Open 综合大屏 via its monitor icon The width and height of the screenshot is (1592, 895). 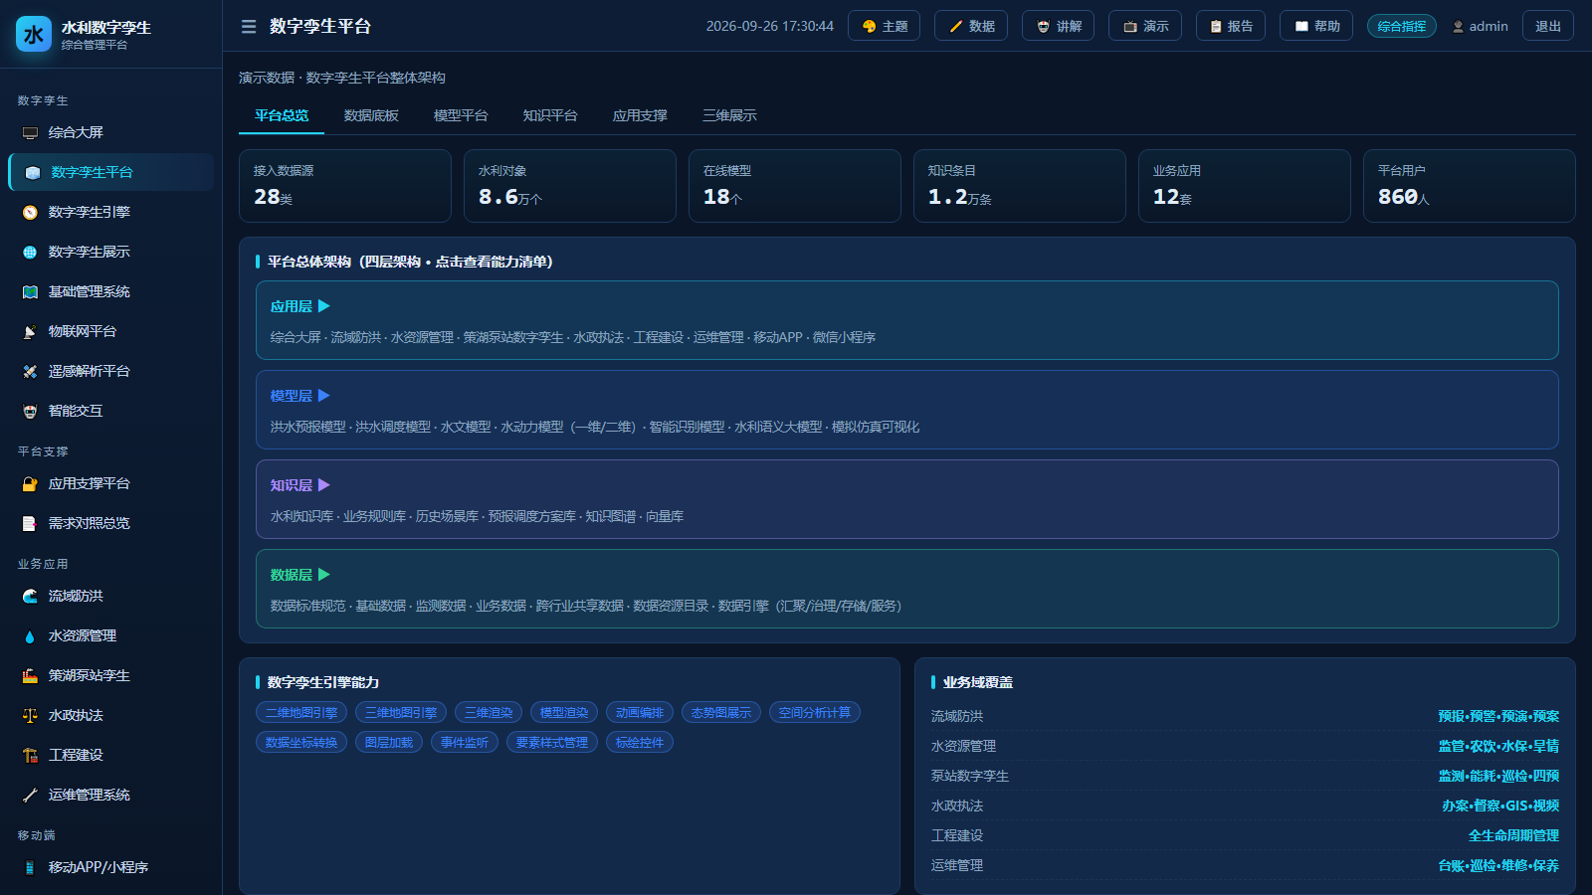point(30,133)
